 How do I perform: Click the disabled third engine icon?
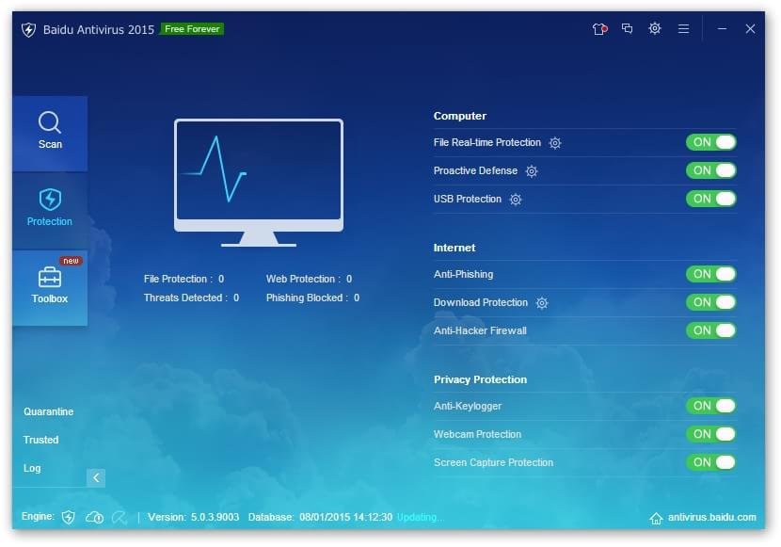[x=120, y=518]
